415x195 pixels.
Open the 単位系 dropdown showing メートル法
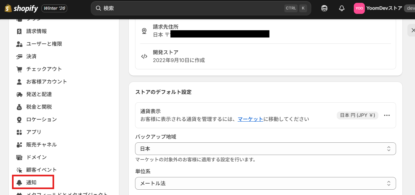tap(265, 183)
